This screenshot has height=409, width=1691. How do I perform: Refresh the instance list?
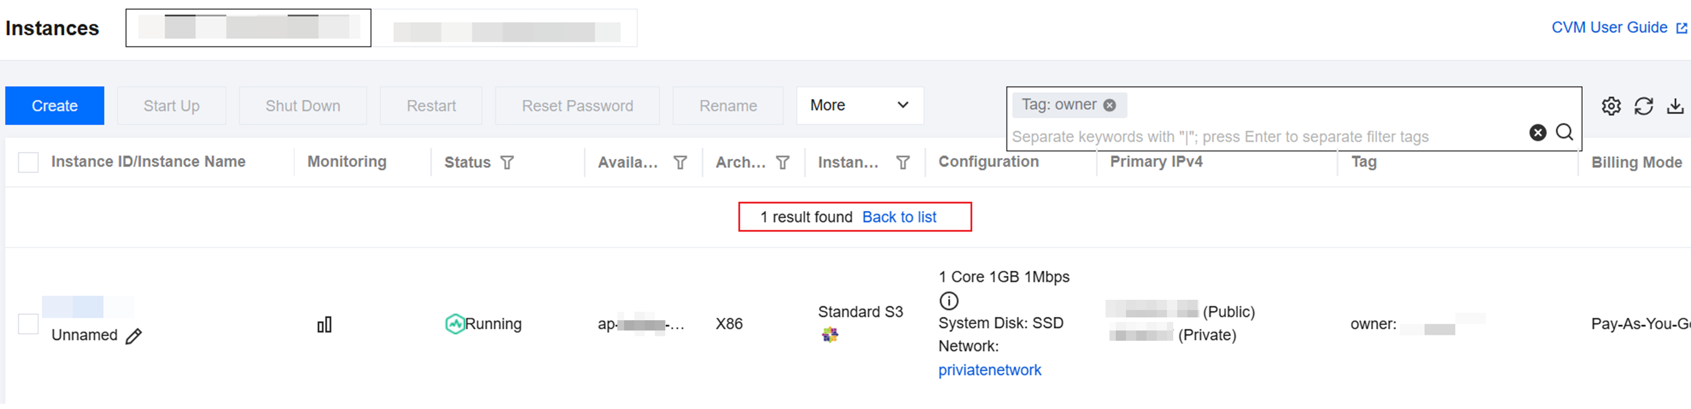1643,106
